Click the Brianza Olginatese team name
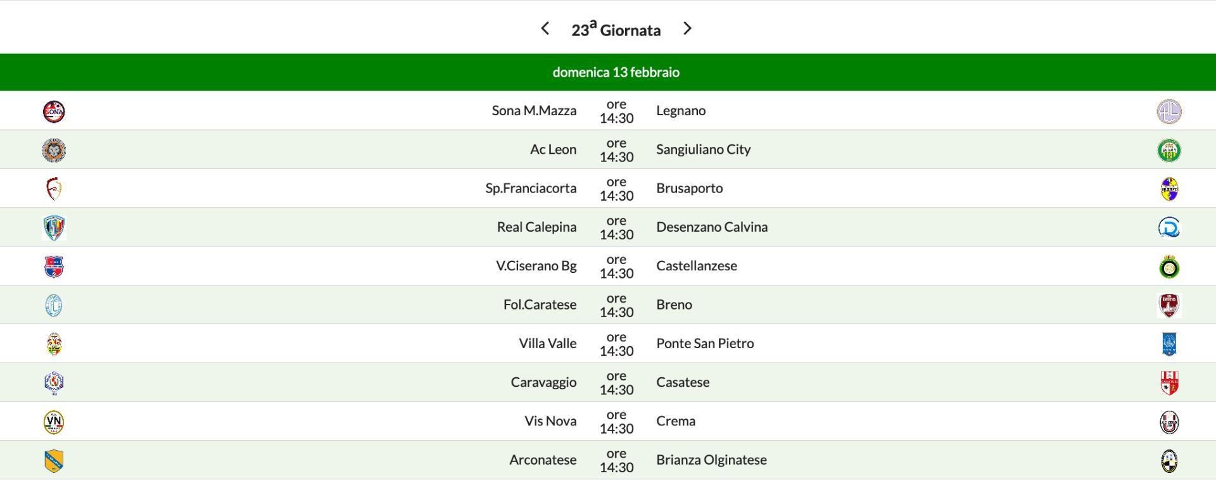The image size is (1216, 483). [x=711, y=460]
